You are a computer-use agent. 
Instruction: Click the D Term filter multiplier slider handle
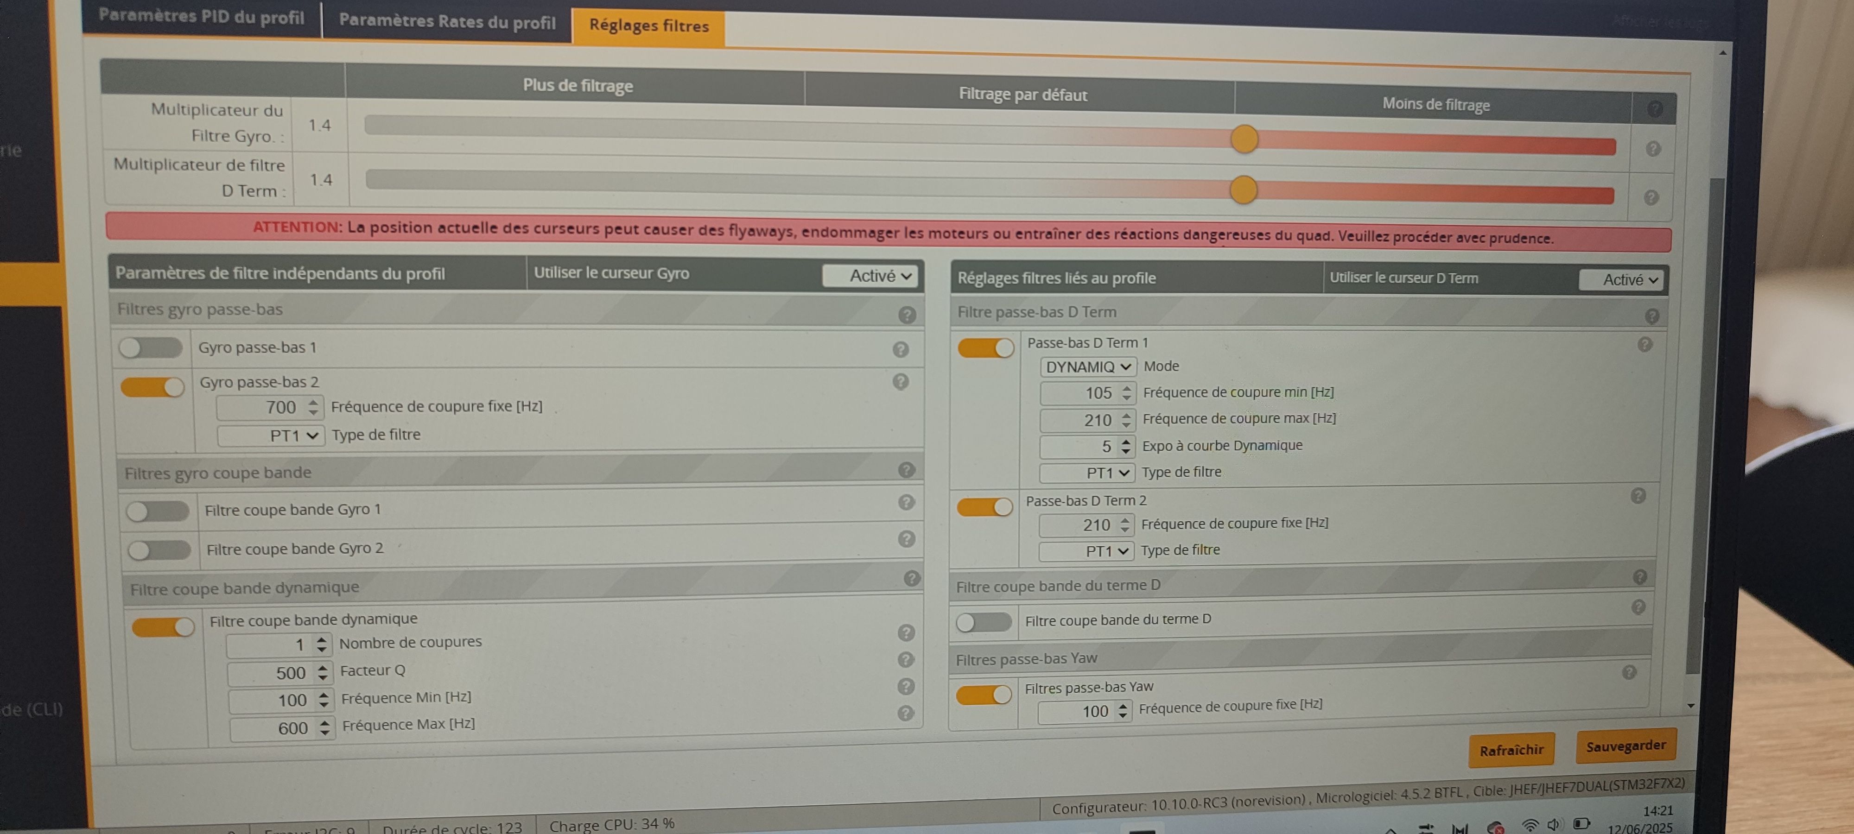coord(1243,191)
